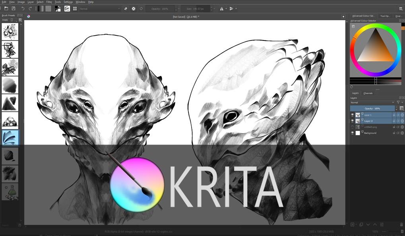Click the Undo arrow icon
The width and height of the screenshot is (405, 236).
[23, 8]
